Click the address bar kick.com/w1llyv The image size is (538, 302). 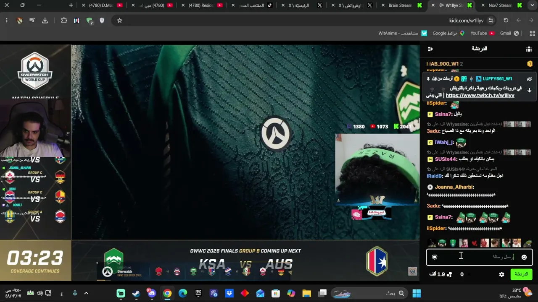coord(466,21)
